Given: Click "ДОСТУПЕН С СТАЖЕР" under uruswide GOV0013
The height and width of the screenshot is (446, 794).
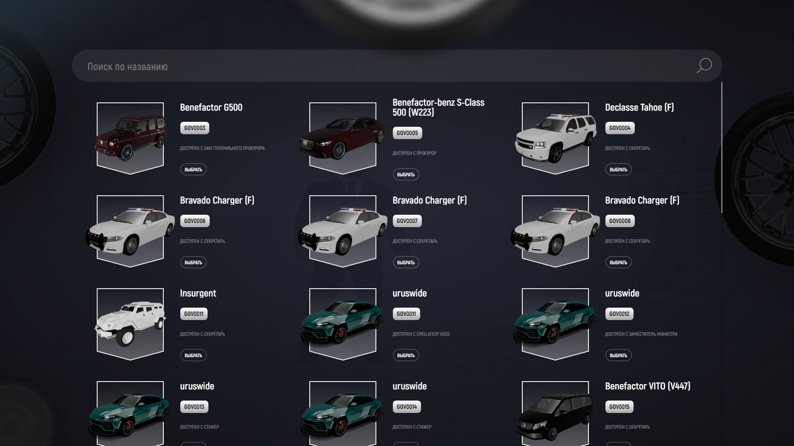Looking at the screenshot, I should [x=199, y=427].
